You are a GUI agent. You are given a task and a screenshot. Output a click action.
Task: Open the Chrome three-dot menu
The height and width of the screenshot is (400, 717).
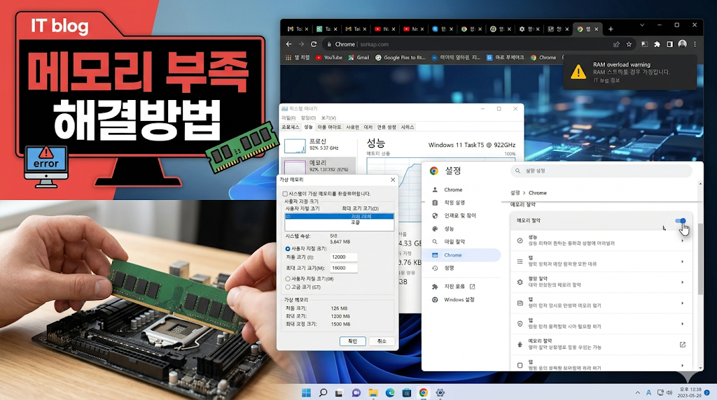point(695,44)
